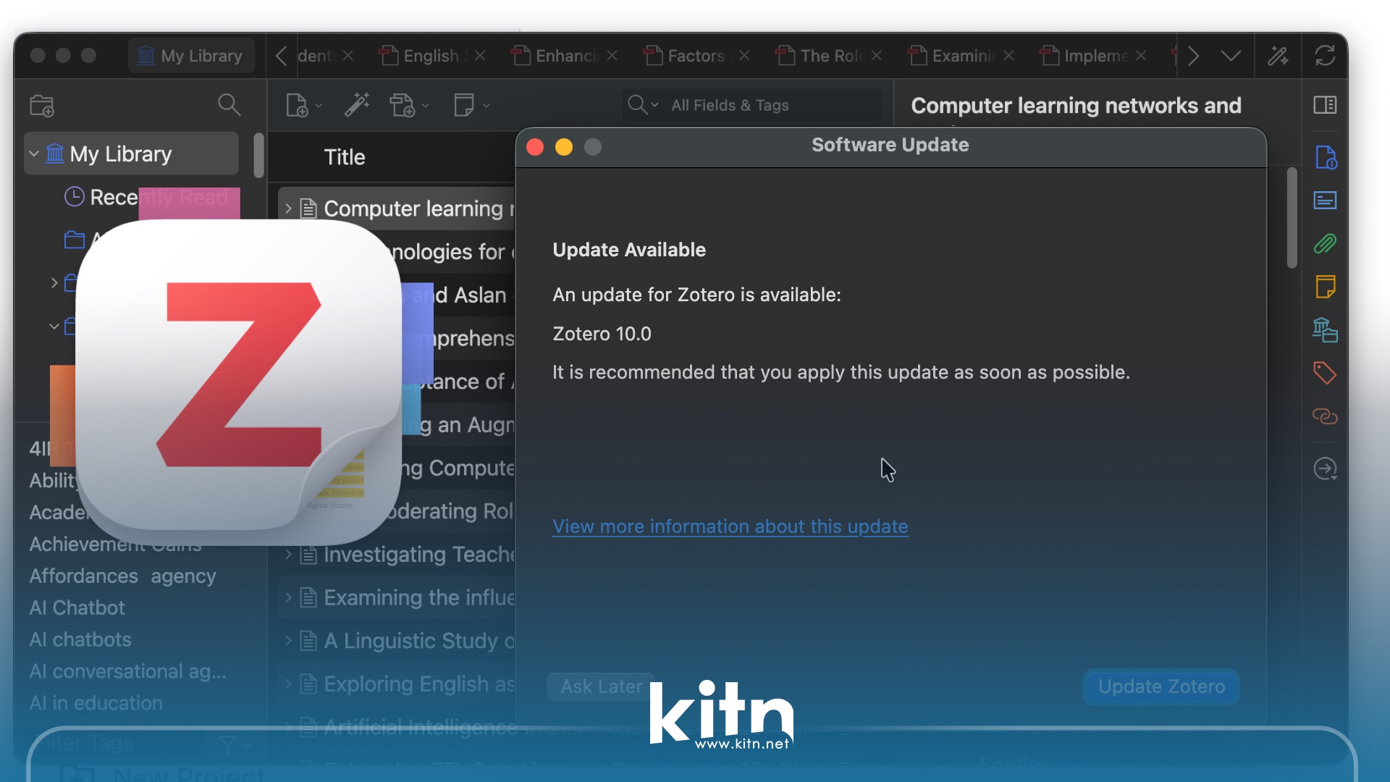
Task: Click the wand-pencil icon beside sync
Action: 1278,55
